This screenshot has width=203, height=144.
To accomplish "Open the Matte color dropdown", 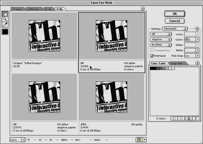I will (x=197, y=50).
